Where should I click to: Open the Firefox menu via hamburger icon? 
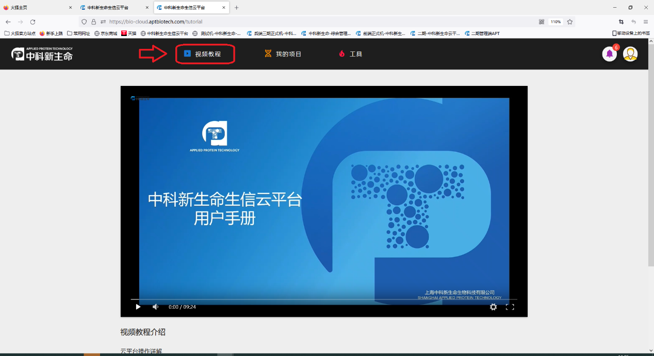click(x=645, y=22)
